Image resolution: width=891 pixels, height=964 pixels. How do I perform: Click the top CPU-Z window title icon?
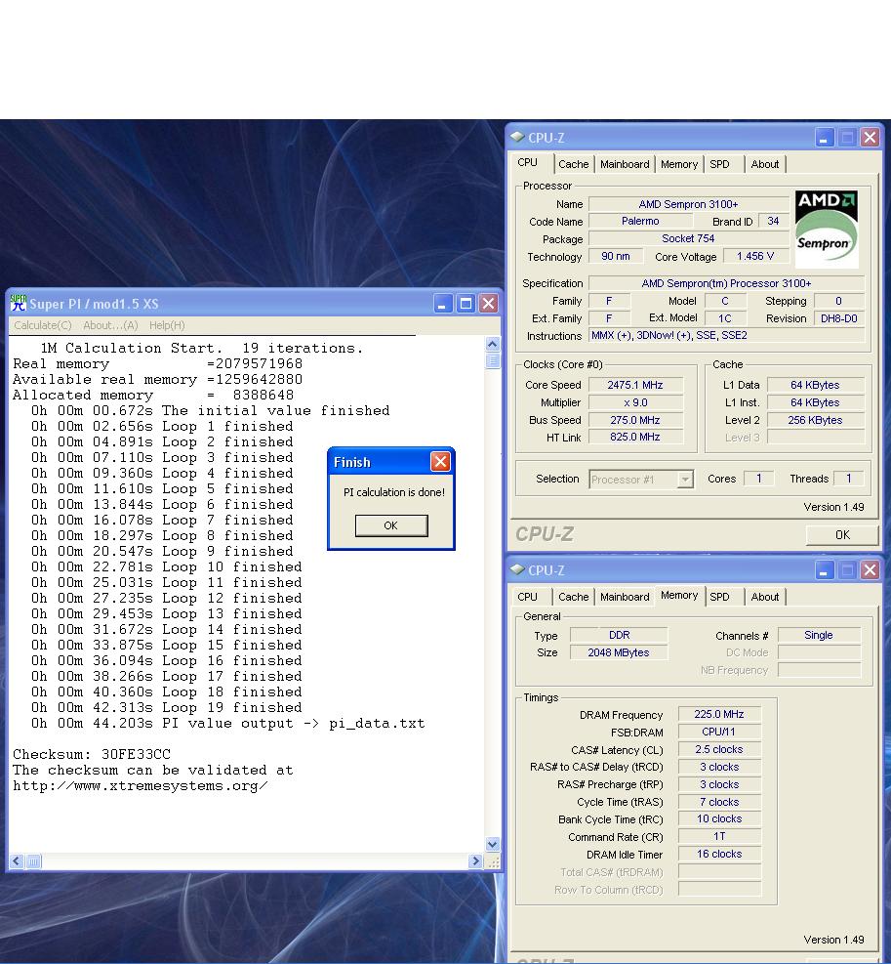pos(517,137)
